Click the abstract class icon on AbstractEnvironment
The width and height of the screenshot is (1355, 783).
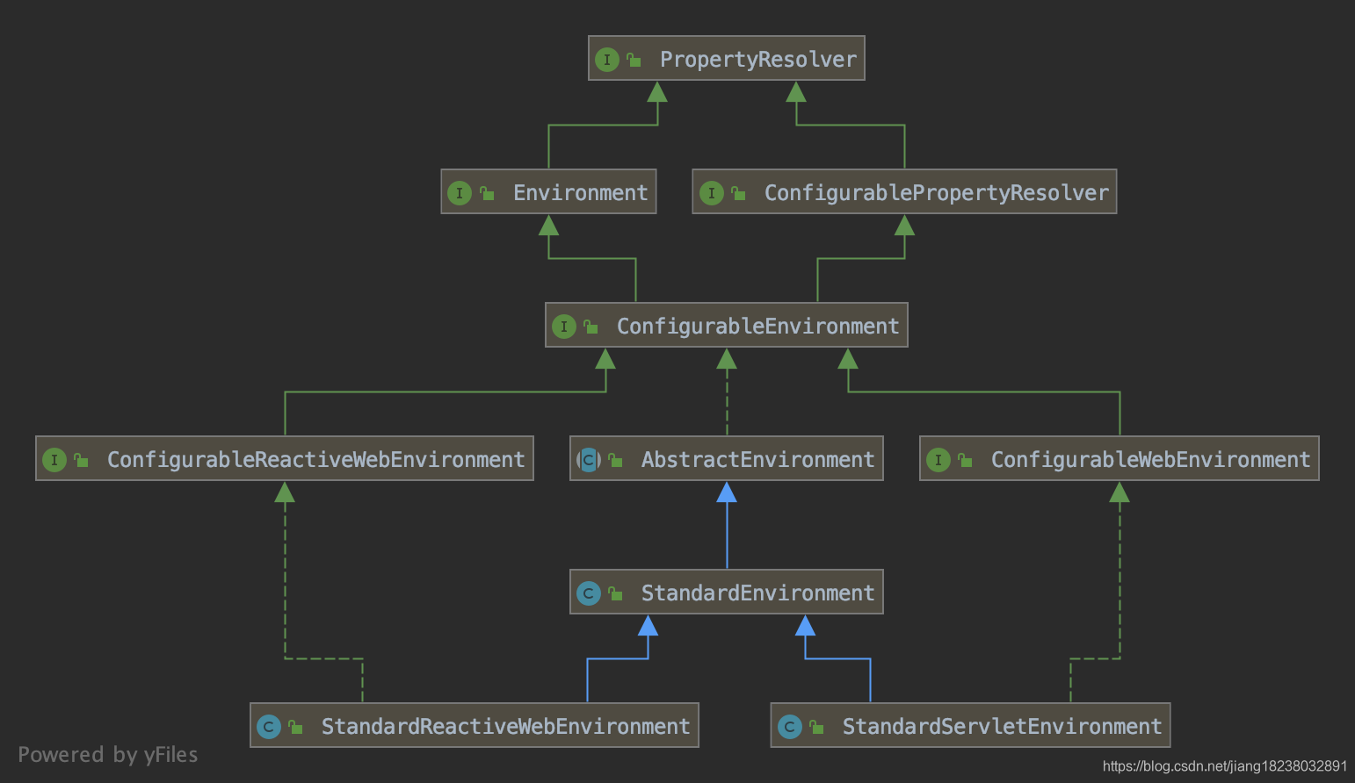pos(589,460)
